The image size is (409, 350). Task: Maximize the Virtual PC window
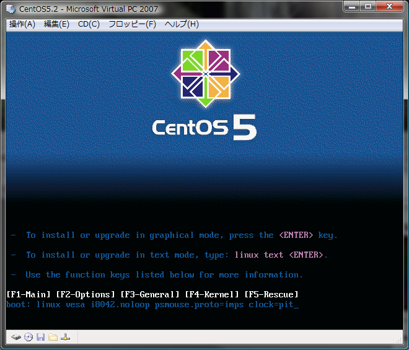click(x=367, y=6)
